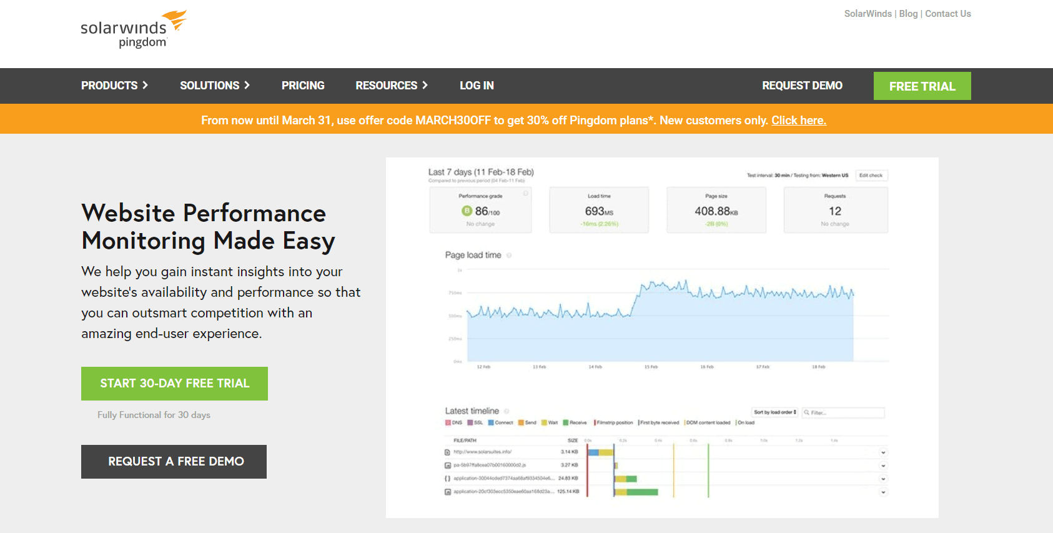Click the green B performance grade badge
The height and width of the screenshot is (533, 1053).
click(466, 211)
